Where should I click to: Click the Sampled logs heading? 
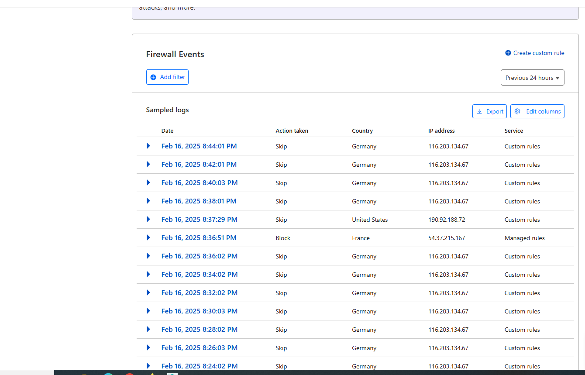(x=167, y=110)
